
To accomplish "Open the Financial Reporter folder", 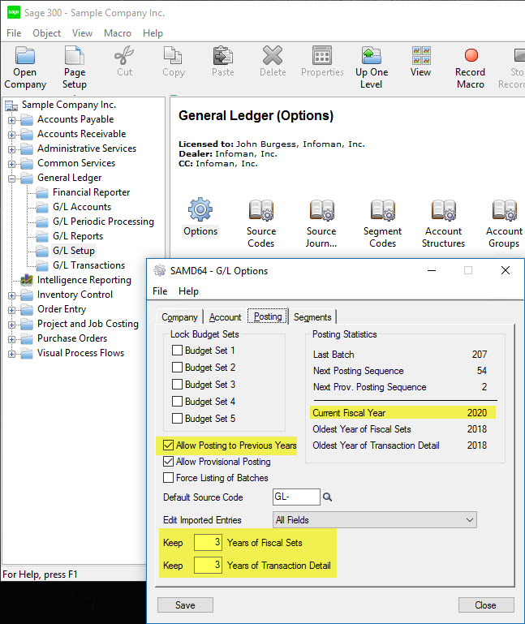I will (91, 192).
